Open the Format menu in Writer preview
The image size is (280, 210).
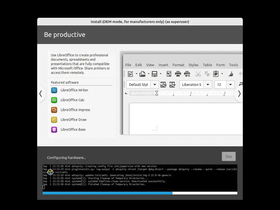178,65
